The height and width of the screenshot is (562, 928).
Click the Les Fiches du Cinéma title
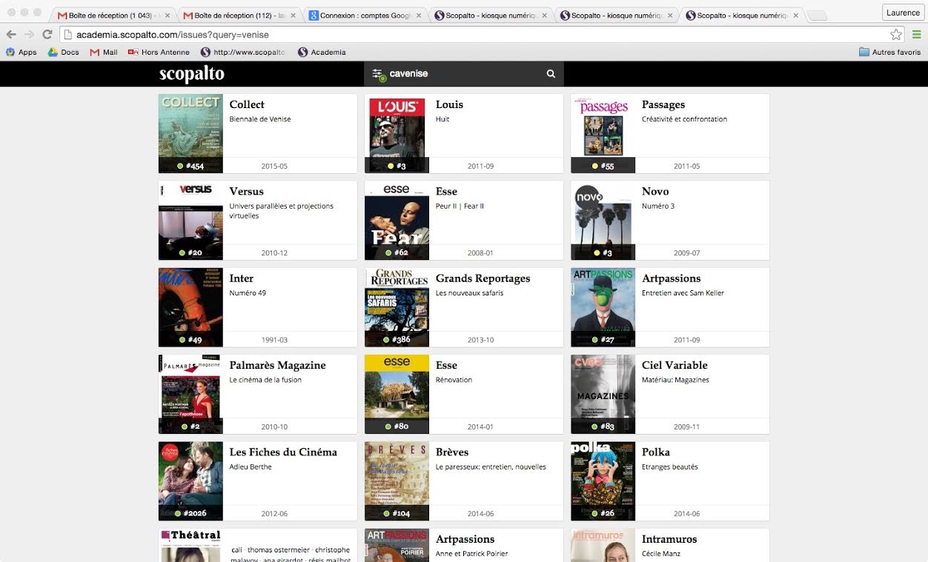point(283,452)
